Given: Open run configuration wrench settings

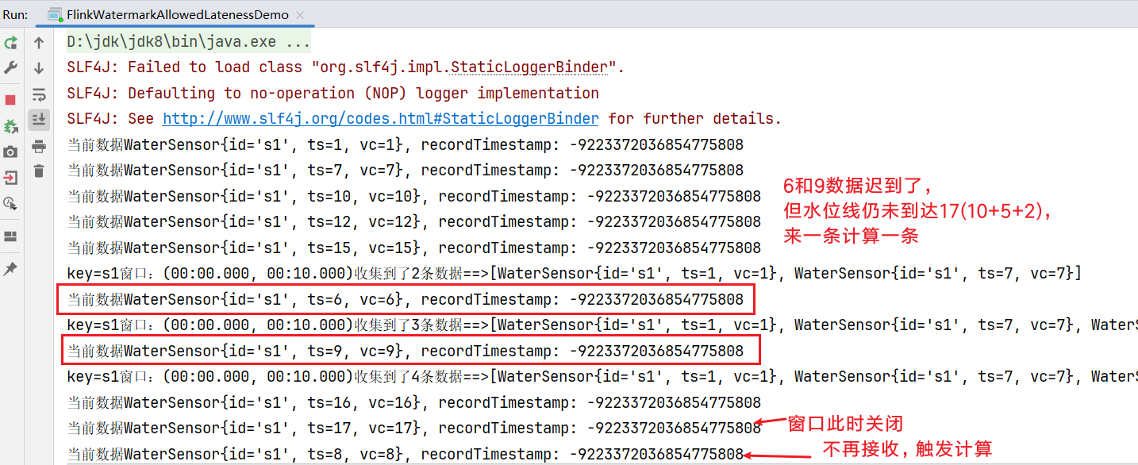Looking at the screenshot, I should [10, 68].
